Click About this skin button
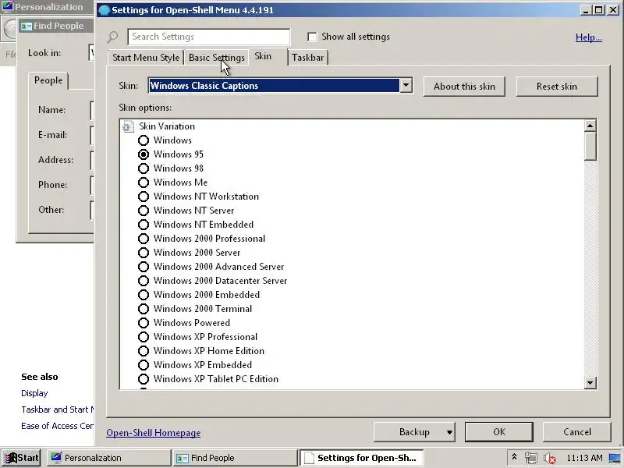This screenshot has height=468, width=624. pos(464,87)
